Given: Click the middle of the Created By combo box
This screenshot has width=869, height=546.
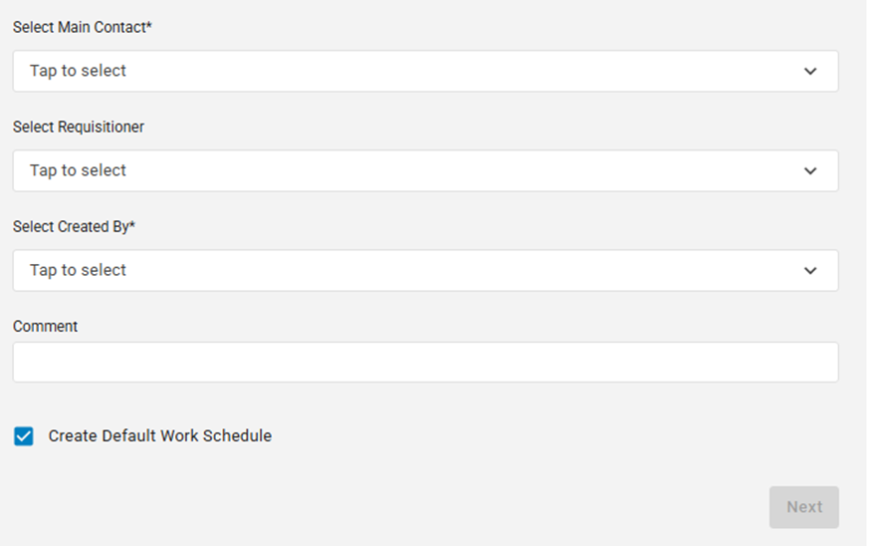Looking at the screenshot, I should tap(425, 271).
